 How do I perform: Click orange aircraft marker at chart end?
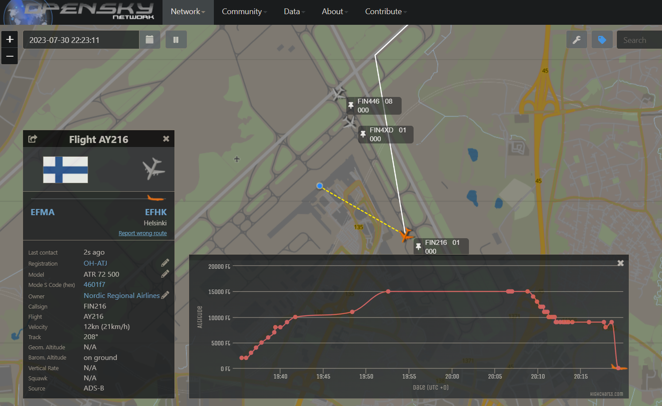tap(619, 367)
